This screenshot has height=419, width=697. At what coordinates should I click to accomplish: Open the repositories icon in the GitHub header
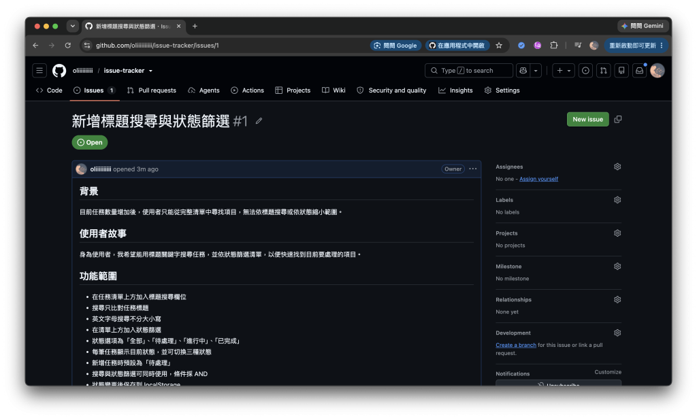pos(621,70)
